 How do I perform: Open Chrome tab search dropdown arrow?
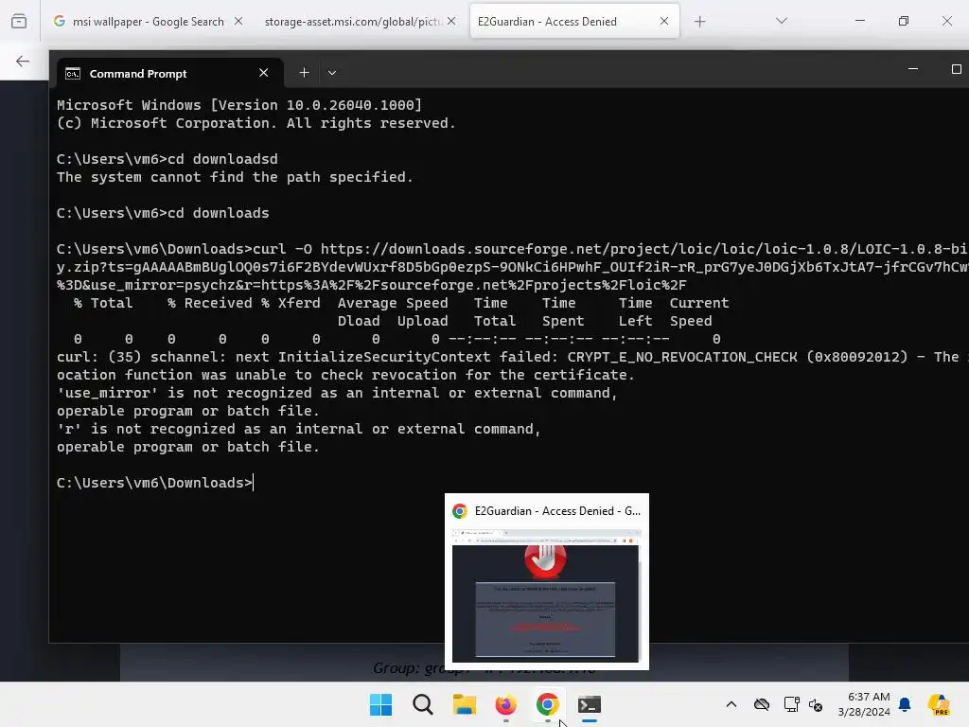781,21
